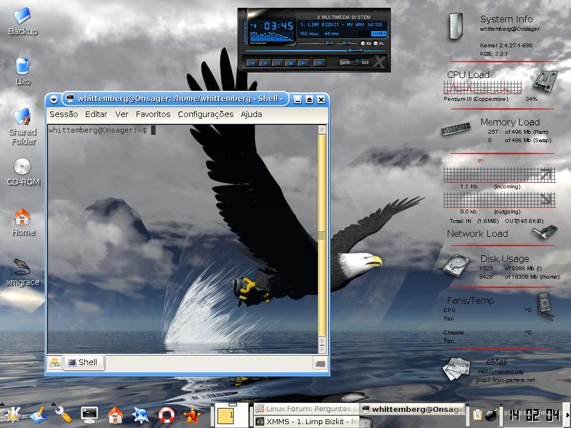Toggle the RAND. shuffle button
Viewport: 571px width, 428px height.
coord(346,62)
